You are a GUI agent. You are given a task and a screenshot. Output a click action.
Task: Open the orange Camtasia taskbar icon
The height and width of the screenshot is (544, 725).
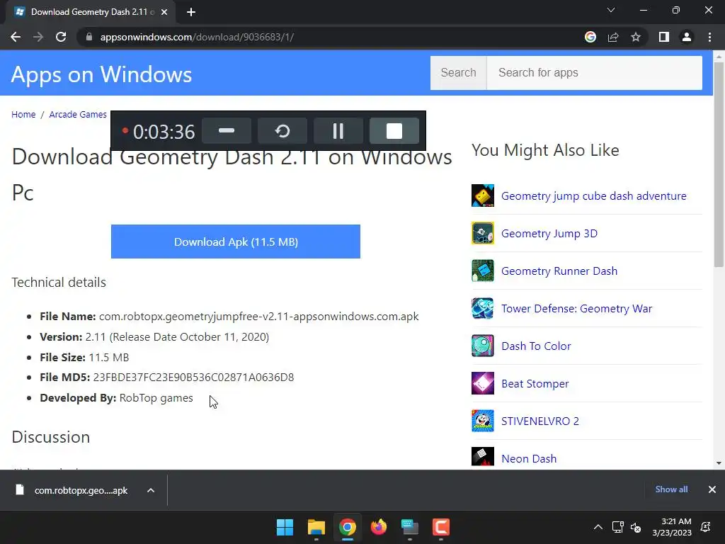[441, 527]
